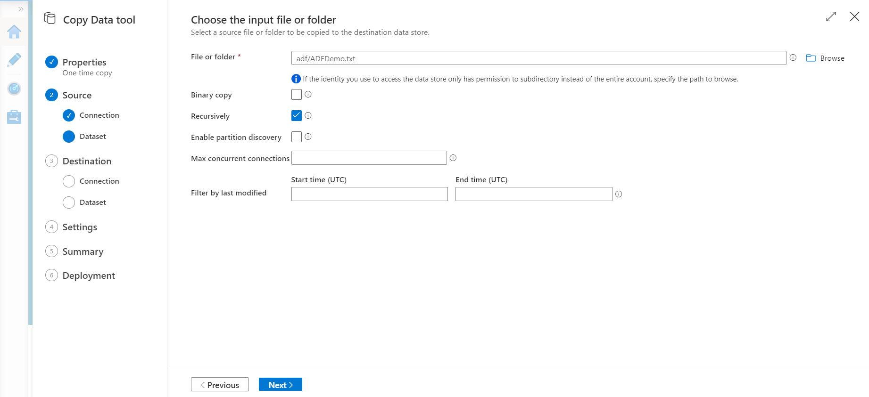
Task: Open the Manage toolbox icon
Action: pos(14,116)
